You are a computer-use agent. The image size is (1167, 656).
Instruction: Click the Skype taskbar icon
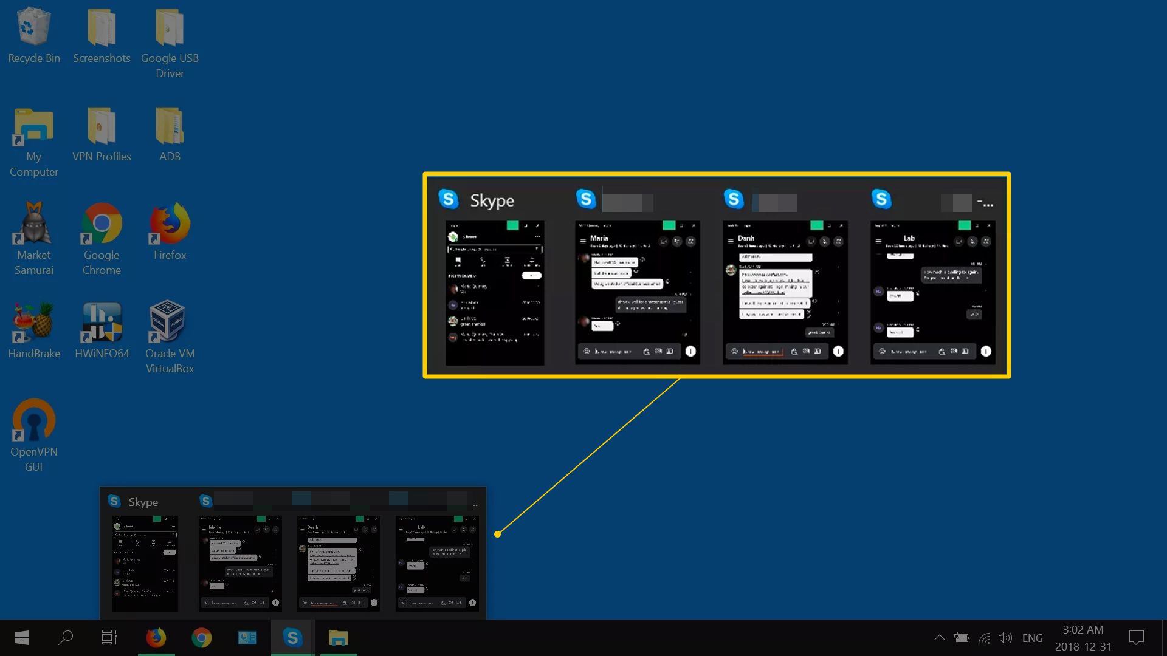coord(292,638)
